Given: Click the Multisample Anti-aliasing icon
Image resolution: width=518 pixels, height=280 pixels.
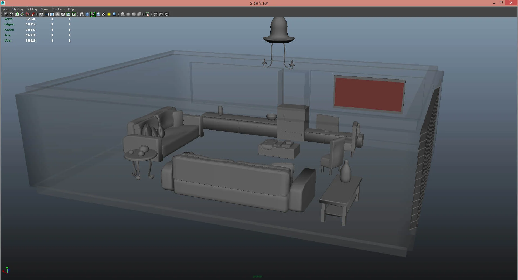Looking at the screenshot, I should point(134,14).
